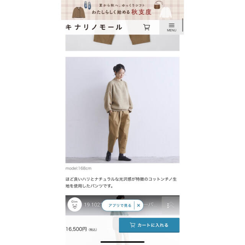Image resolution: width=245 pixels, height=245 pixels.
Task: Open the shopping cart icon in header
Action: pos(147,27)
